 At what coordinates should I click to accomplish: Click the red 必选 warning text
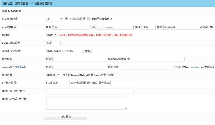tap(96, 35)
